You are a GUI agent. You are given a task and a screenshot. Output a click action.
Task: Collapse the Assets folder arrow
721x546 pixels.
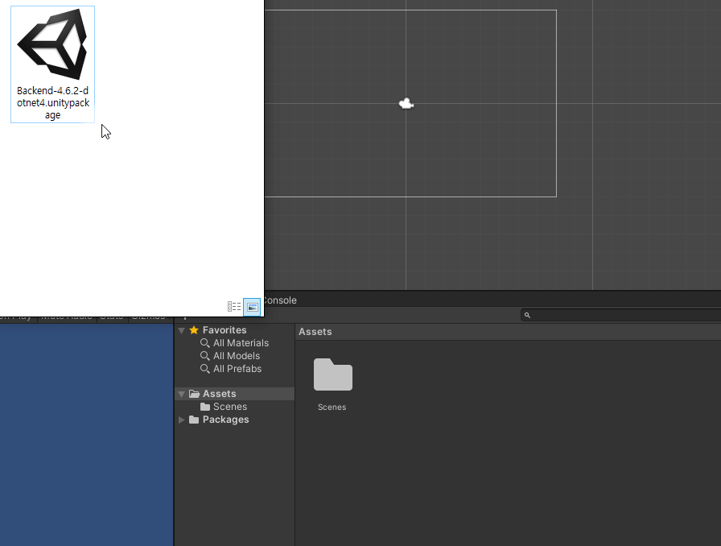point(182,394)
